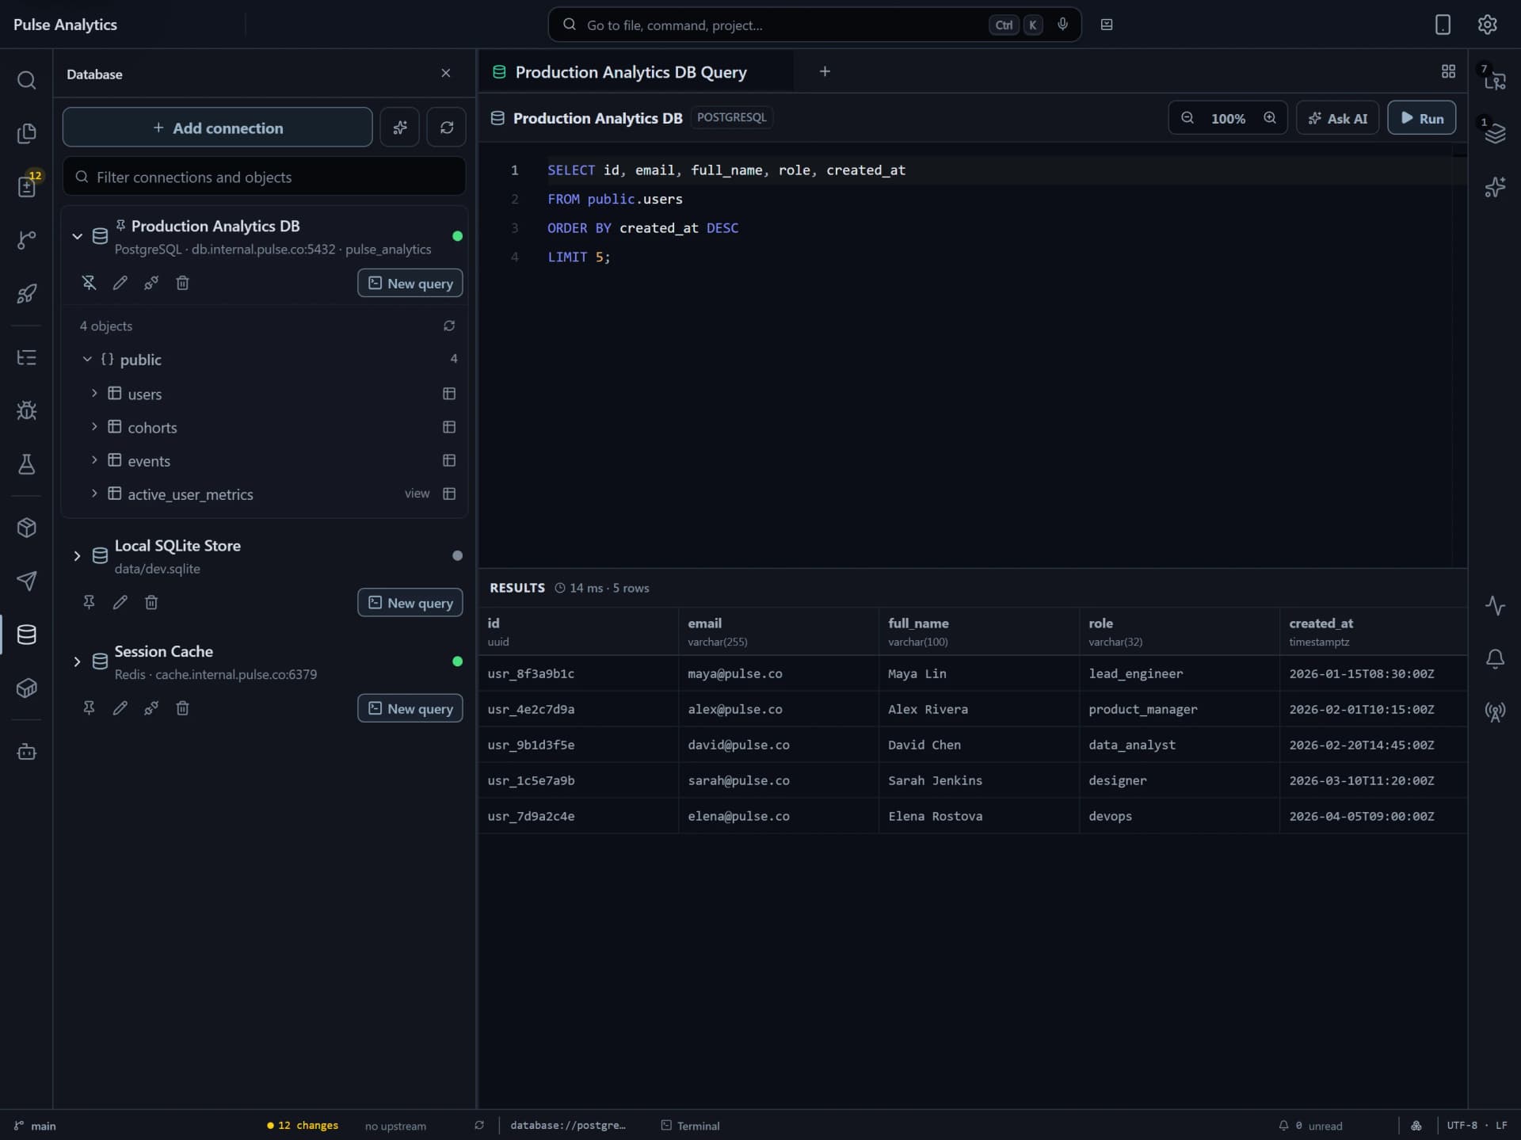Image resolution: width=1521 pixels, height=1140 pixels.
Task: Pin the Local SQLite Store connection
Action: [89, 603]
